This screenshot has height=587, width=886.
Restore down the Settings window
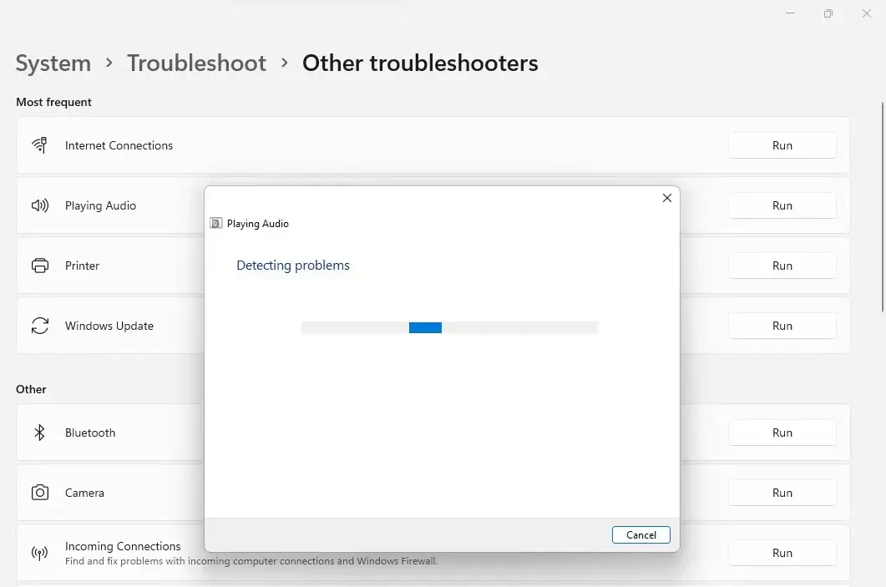point(828,13)
